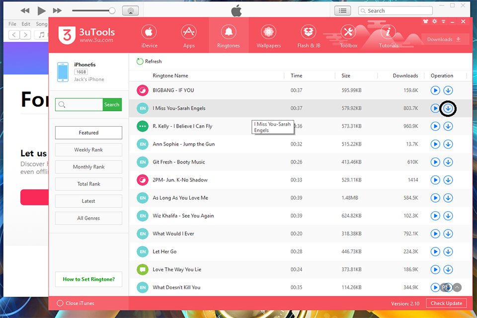This screenshot has width=477, height=318.
Task: Sort by the Downloads column header
Action: click(405, 76)
